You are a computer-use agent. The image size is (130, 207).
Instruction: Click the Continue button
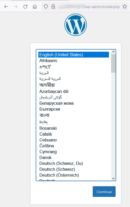pos(104,192)
